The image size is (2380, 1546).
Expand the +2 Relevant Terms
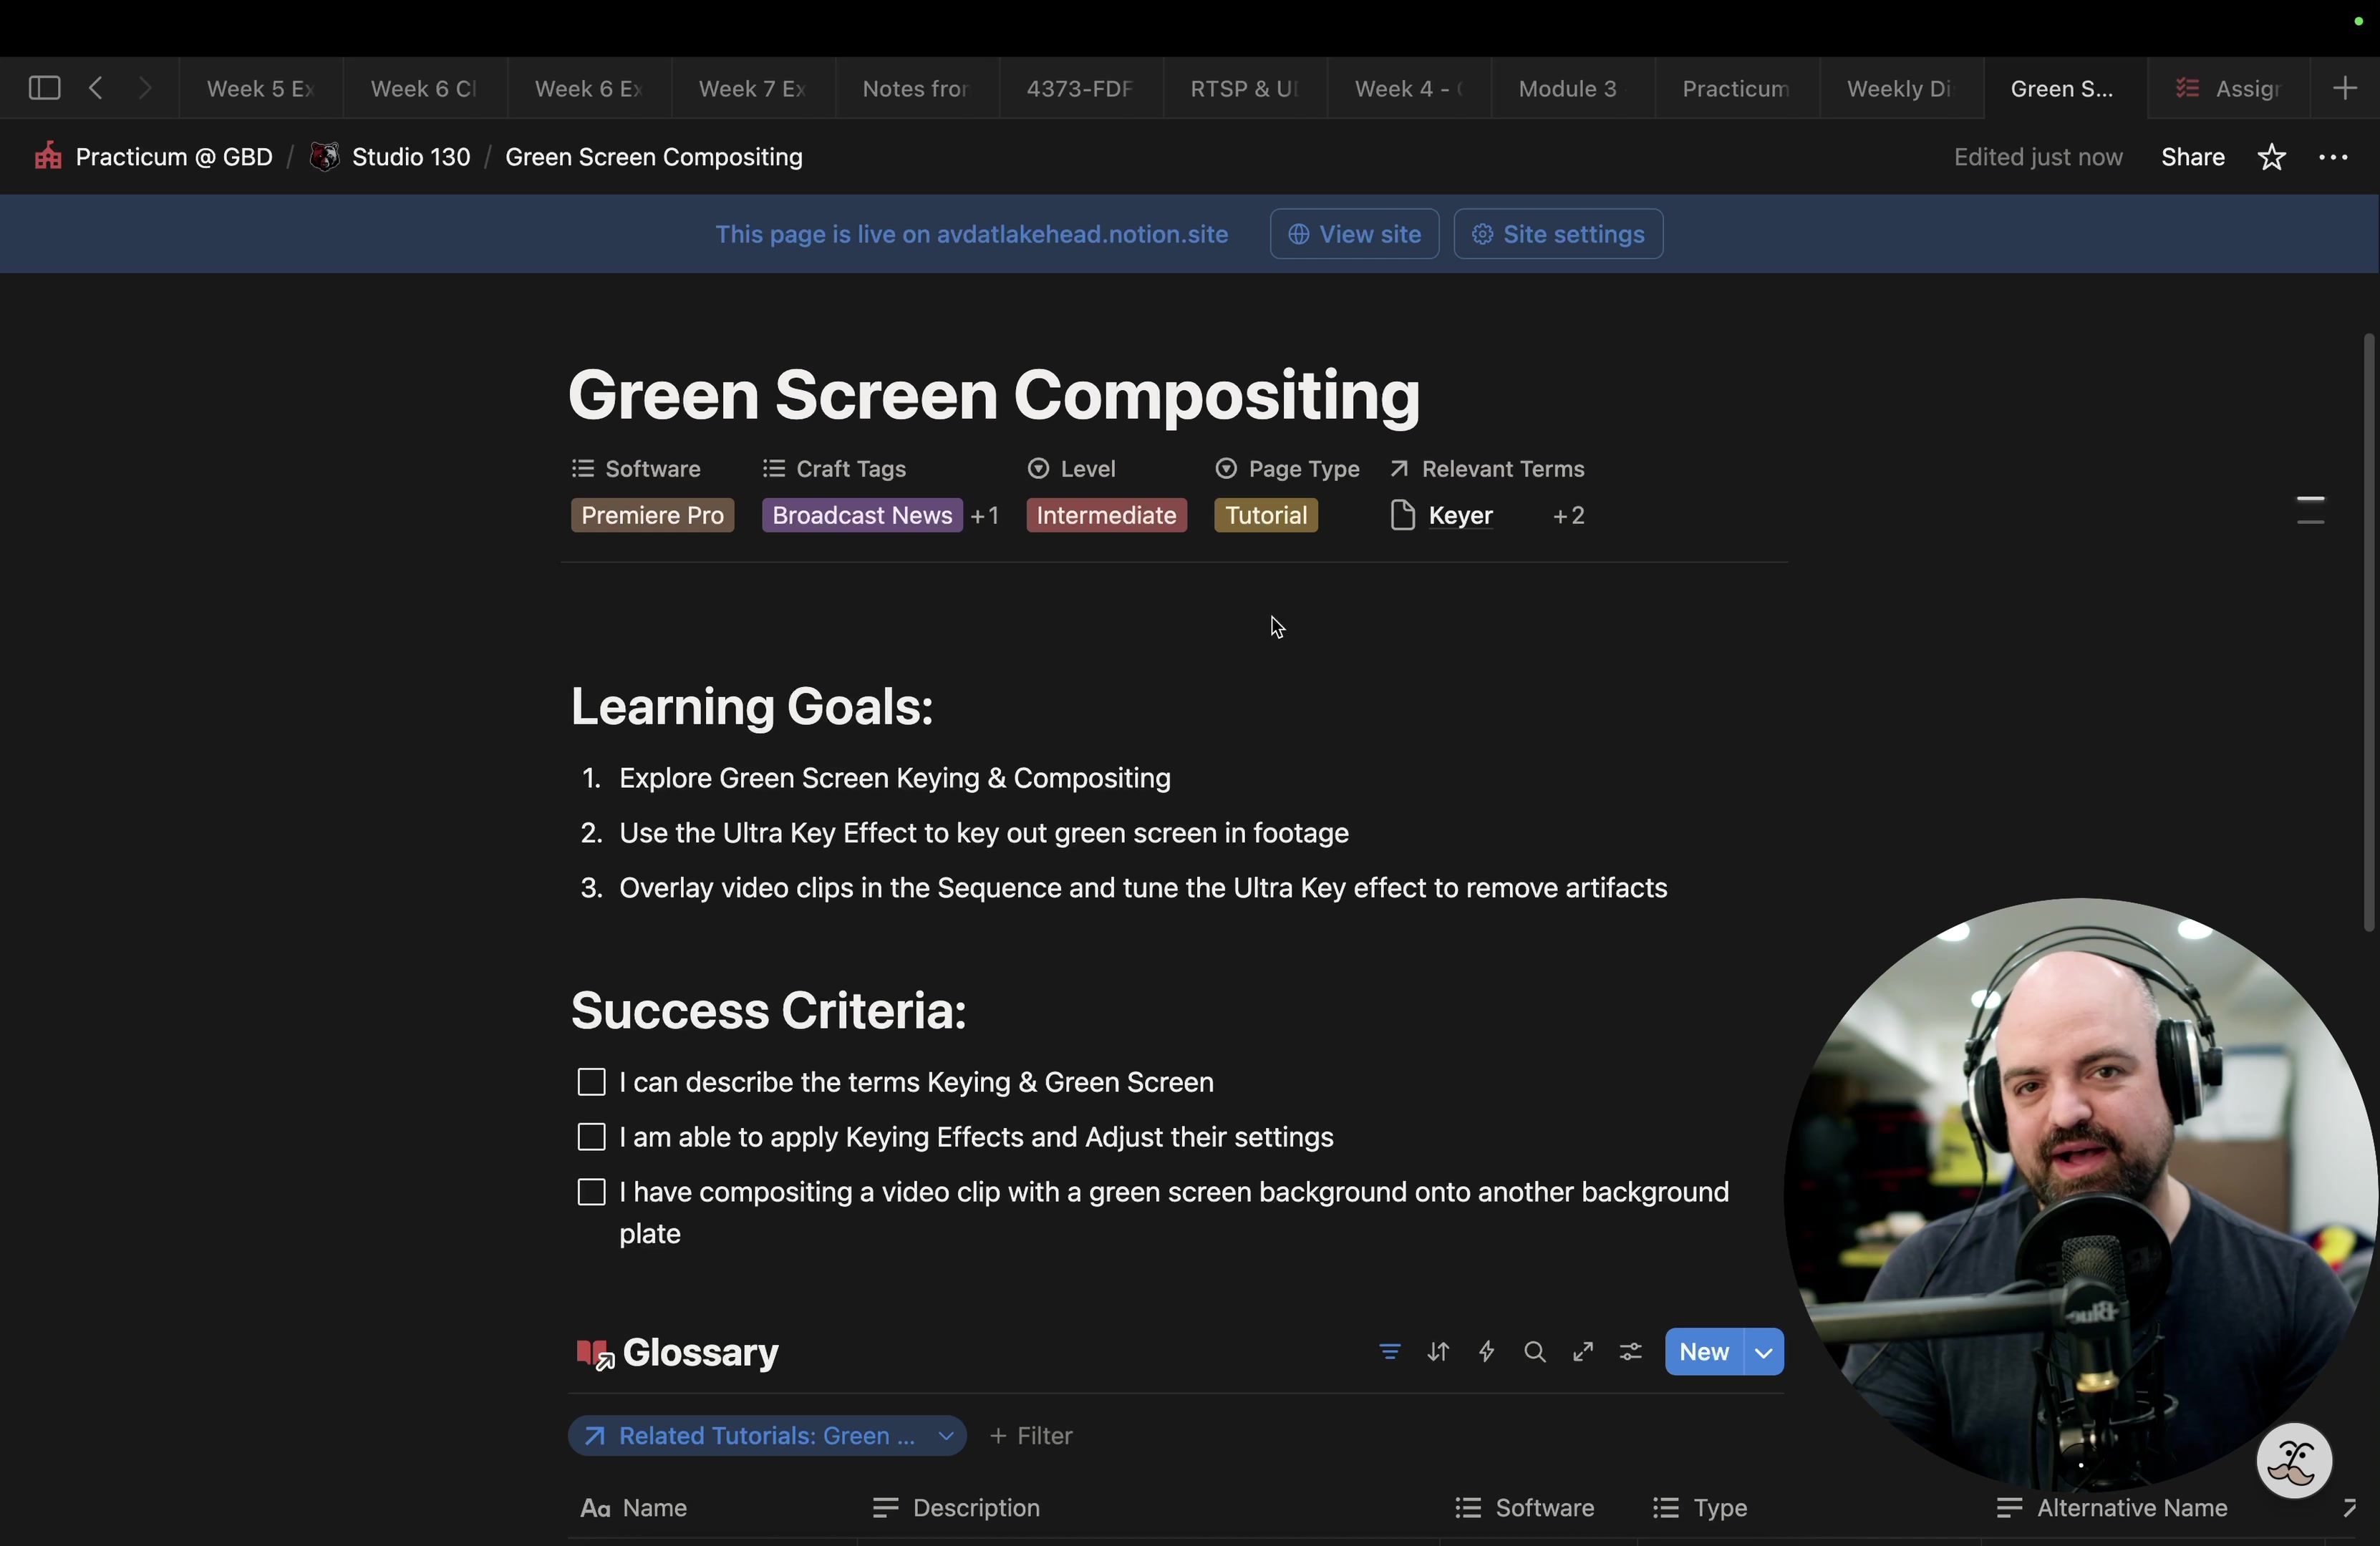[x=1568, y=515]
